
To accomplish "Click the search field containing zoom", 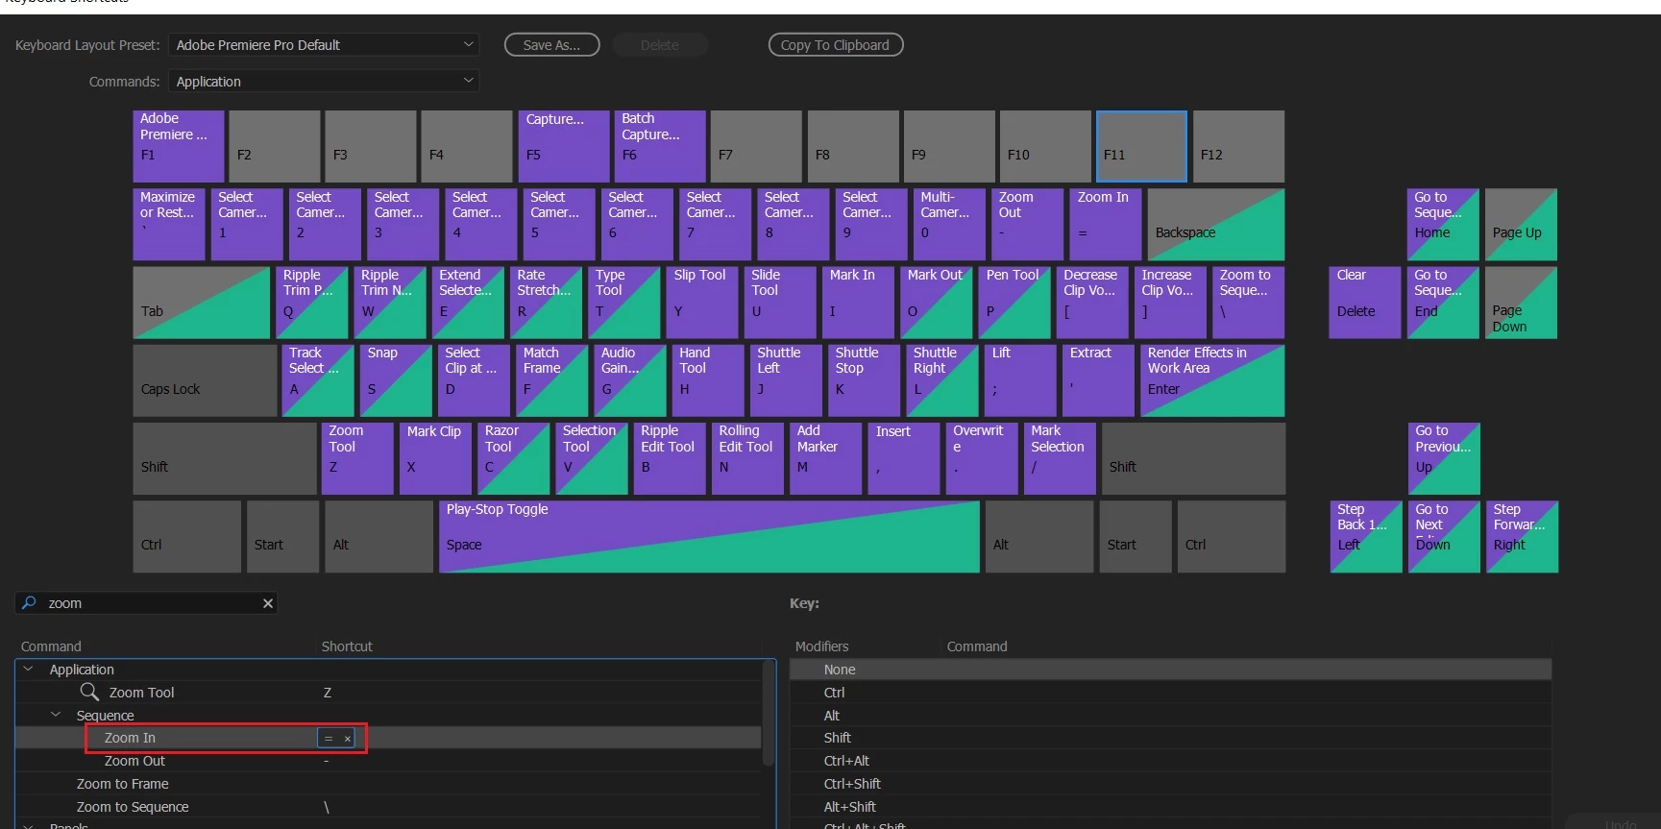I will click(x=146, y=603).
